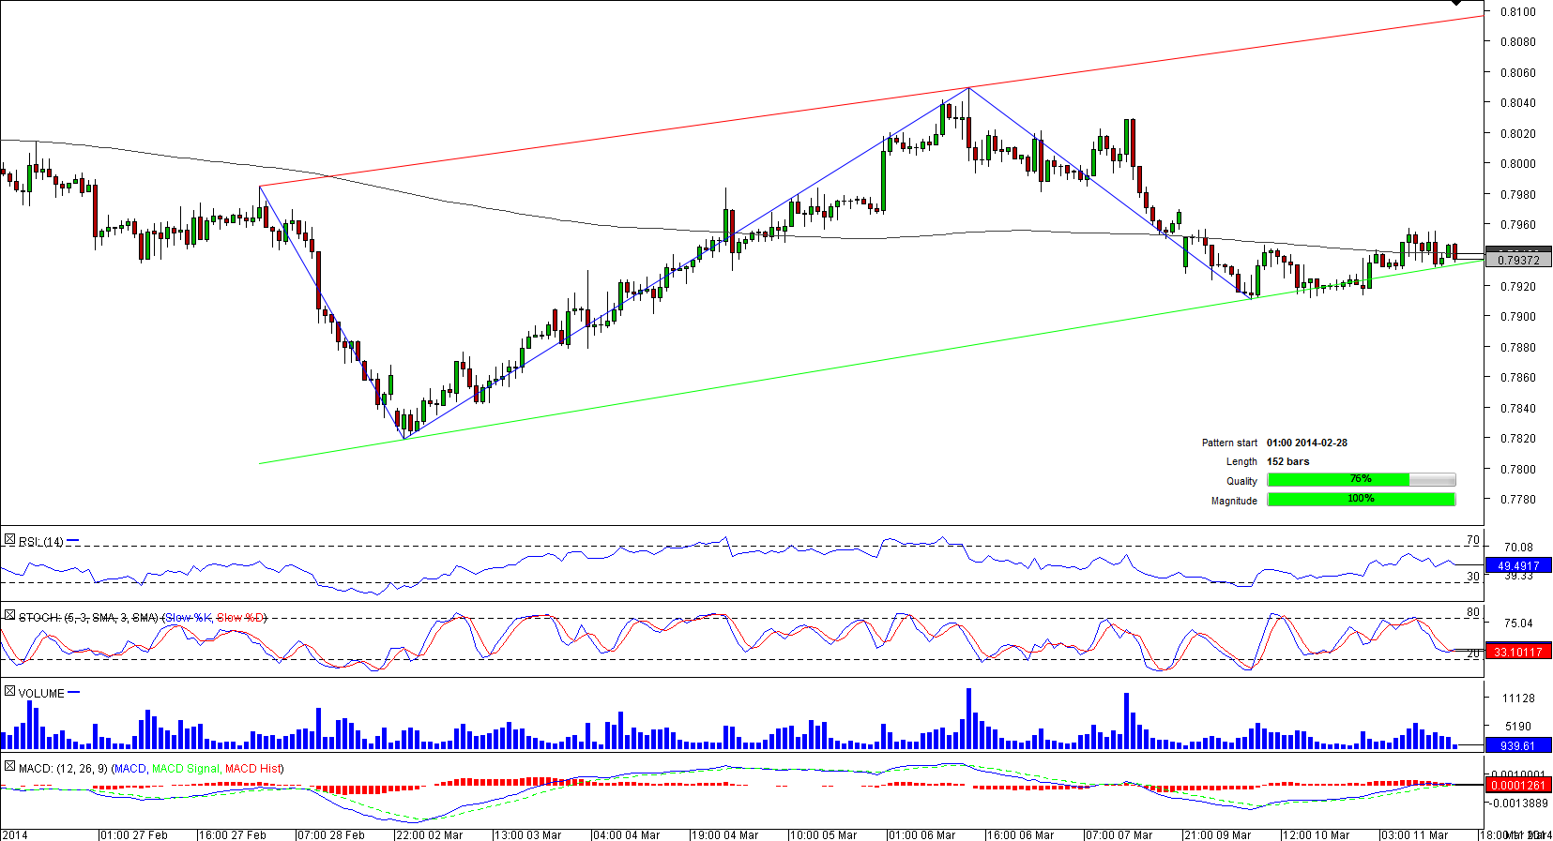Click the Quality 76% progress bar
The height and width of the screenshot is (841, 1553).
[1361, 480]
